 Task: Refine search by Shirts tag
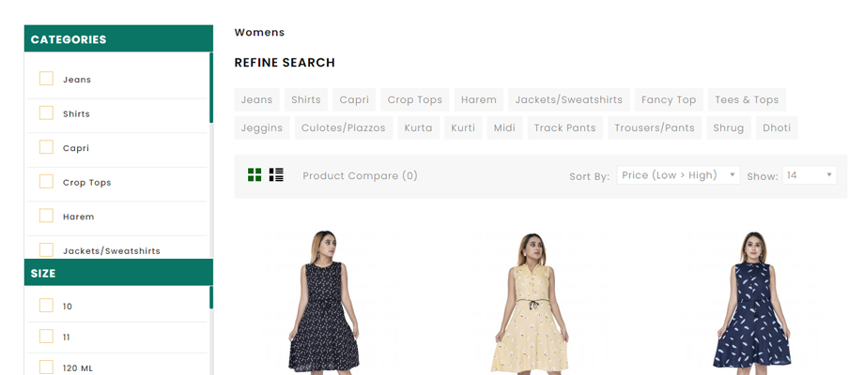click(306, 99)
